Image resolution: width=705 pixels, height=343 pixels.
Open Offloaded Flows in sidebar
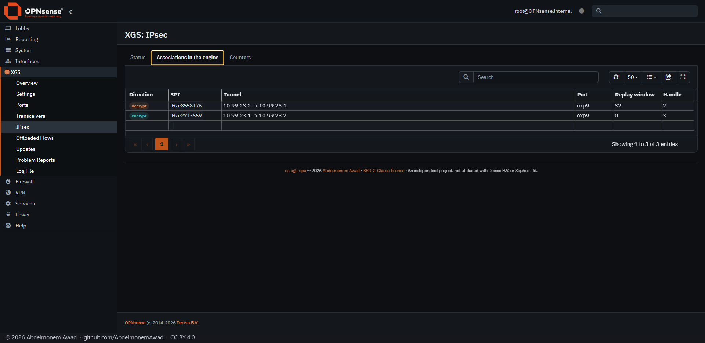(x=35, y=138)
